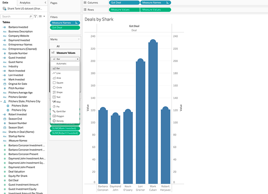This screenshot has height=194, width=268.
Task: Open the view data fields dropdown arrow
Action: (x=44, y=16)
